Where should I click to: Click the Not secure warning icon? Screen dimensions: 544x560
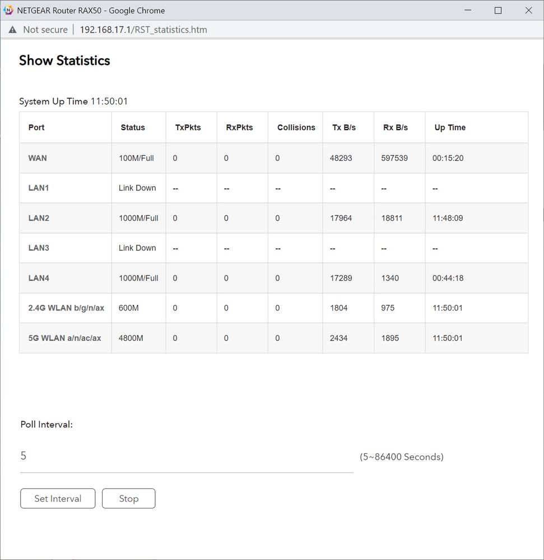point(12,30)
